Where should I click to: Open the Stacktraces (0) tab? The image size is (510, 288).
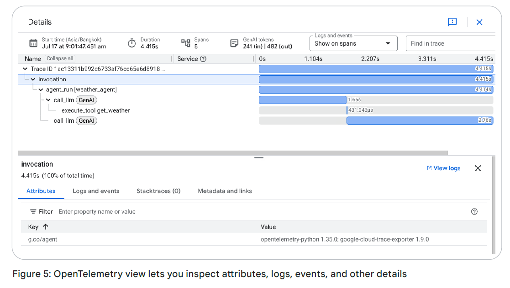click(158, 191)
